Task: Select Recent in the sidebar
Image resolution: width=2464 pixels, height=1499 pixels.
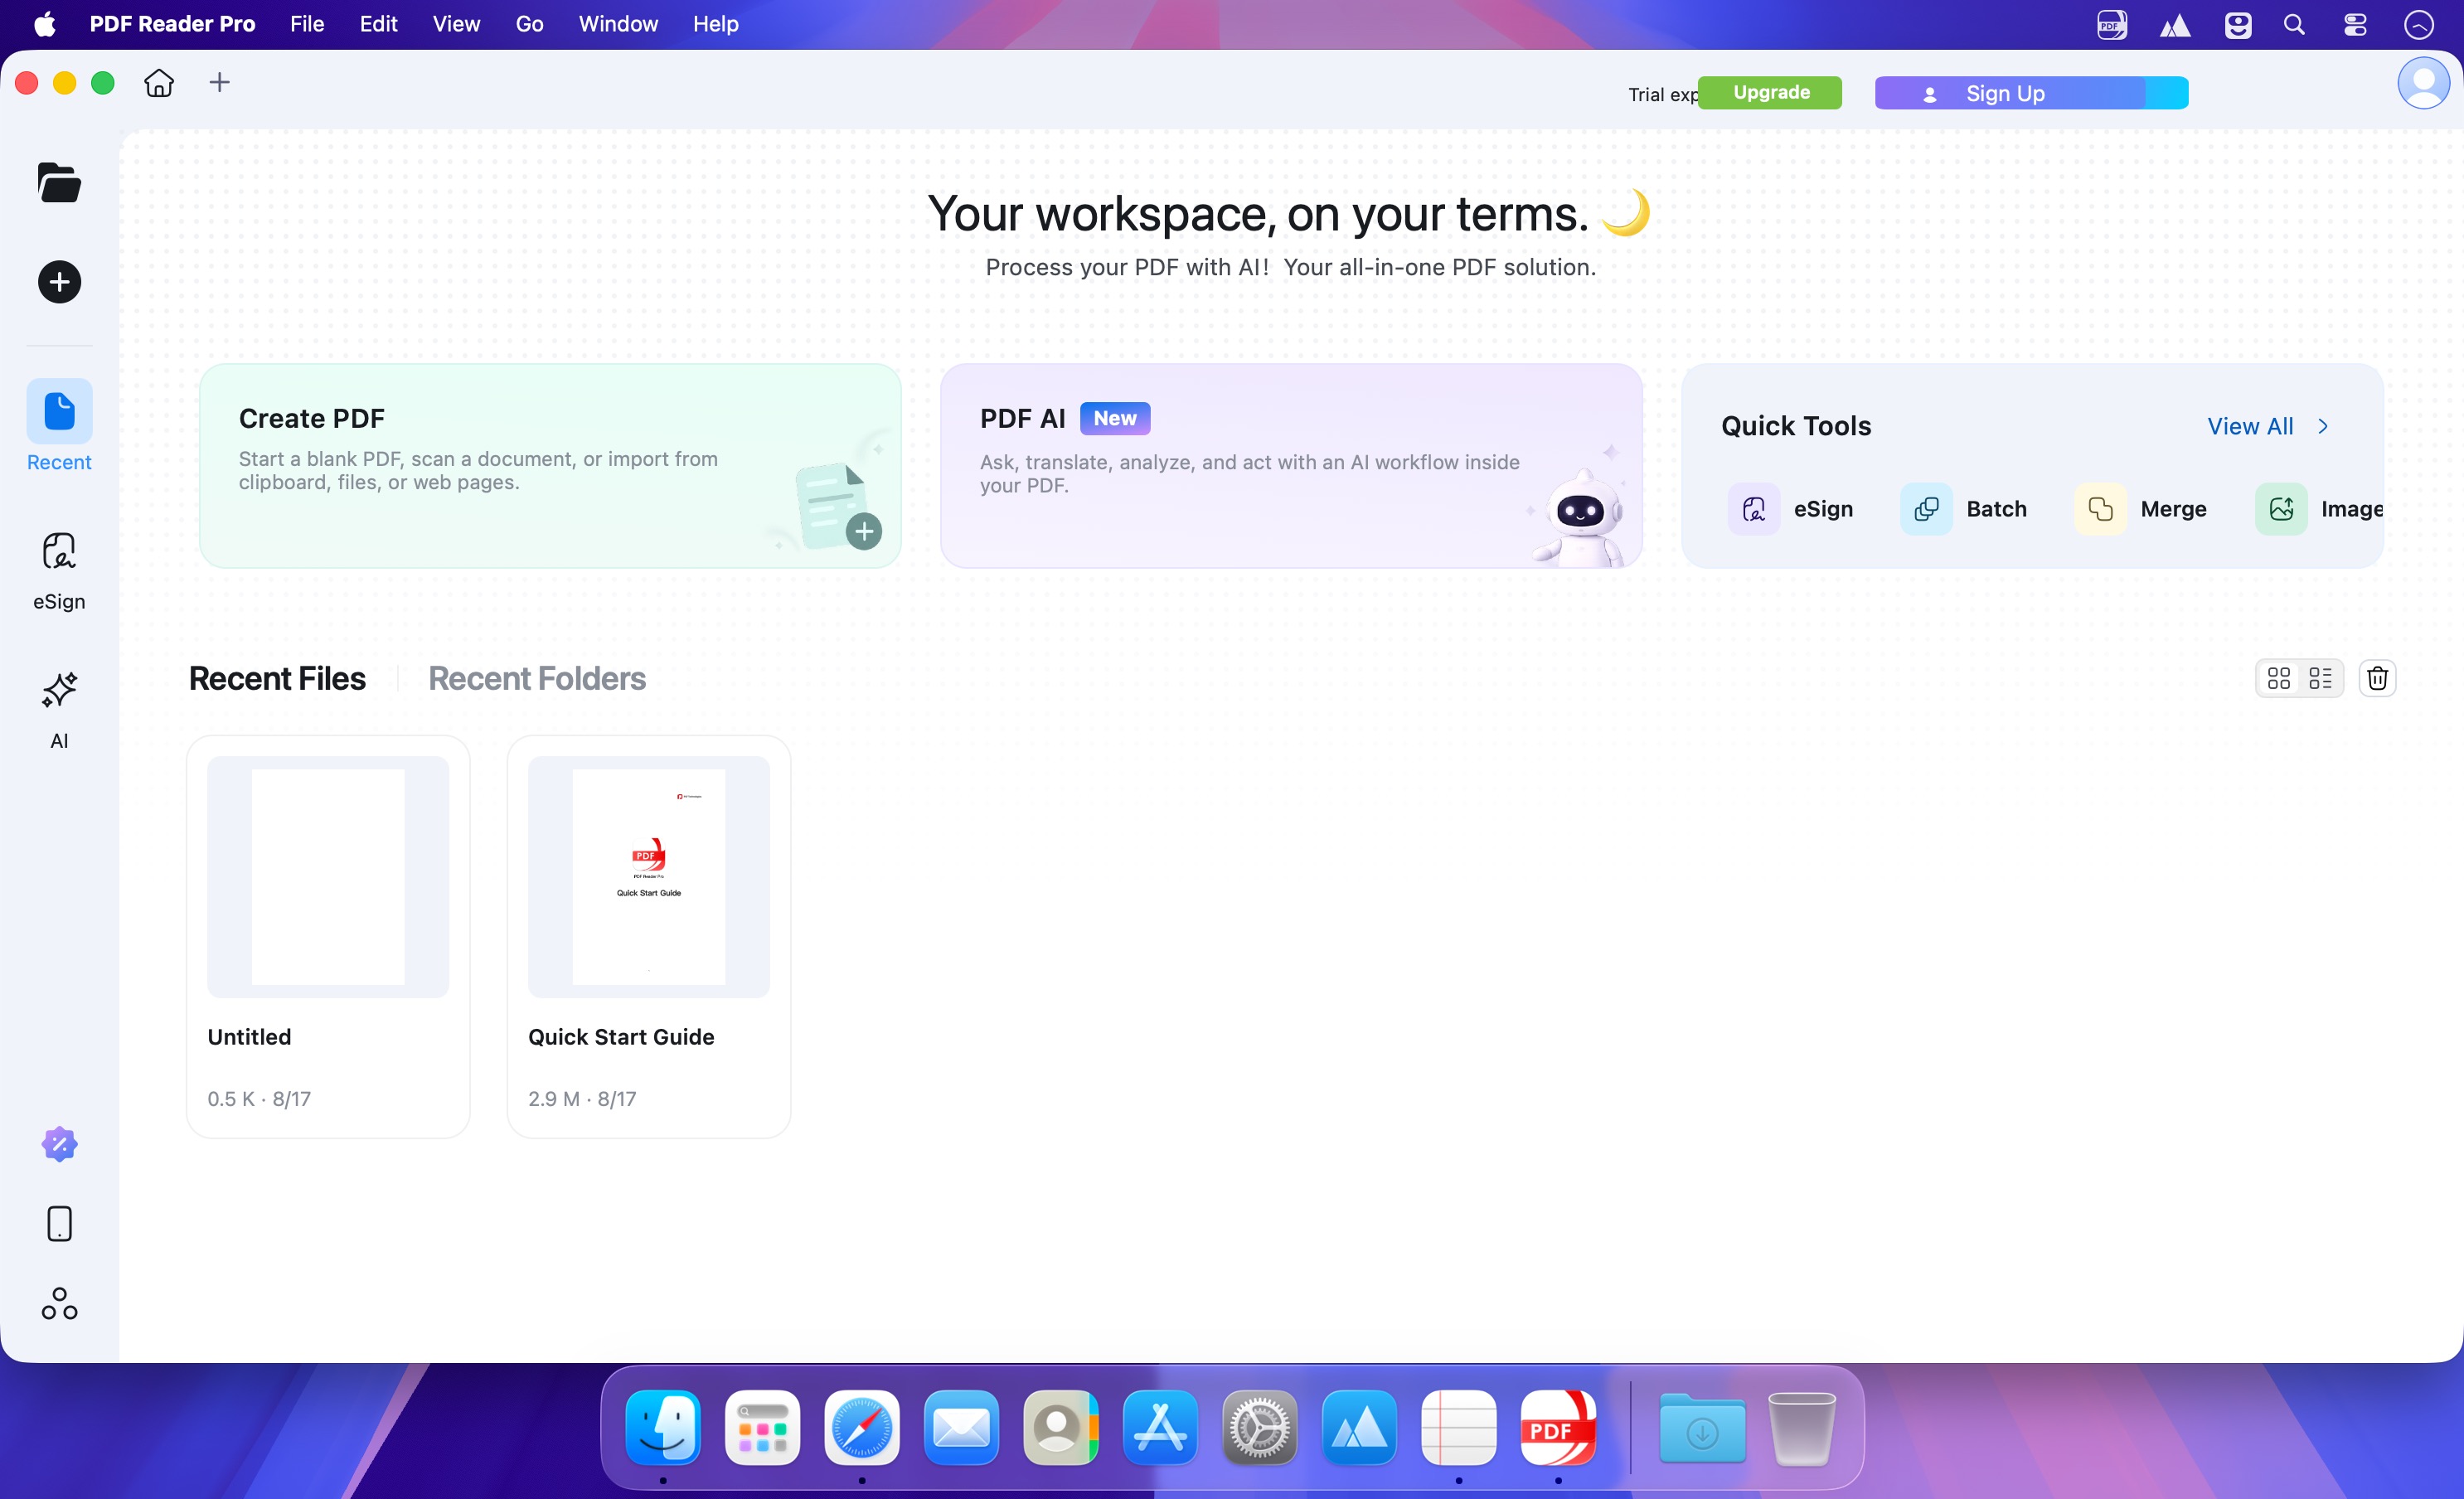Action: [59, 425]
